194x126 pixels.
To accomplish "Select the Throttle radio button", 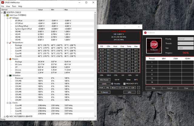I will (112, 84).
